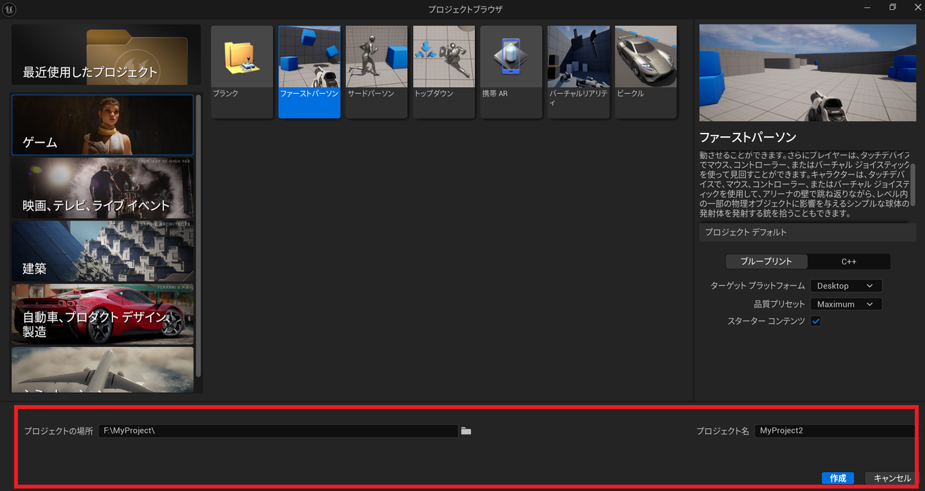This screenshot has height=491, width=925.
Task: Click the 作成 create button
Action: click(x=838, y=478)
